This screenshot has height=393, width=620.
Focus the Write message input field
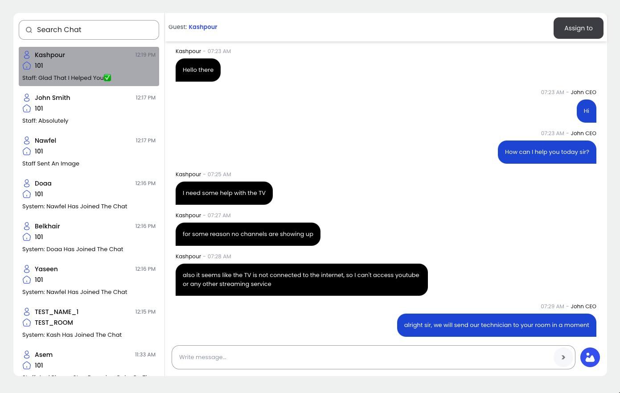(x=362, y=357)
